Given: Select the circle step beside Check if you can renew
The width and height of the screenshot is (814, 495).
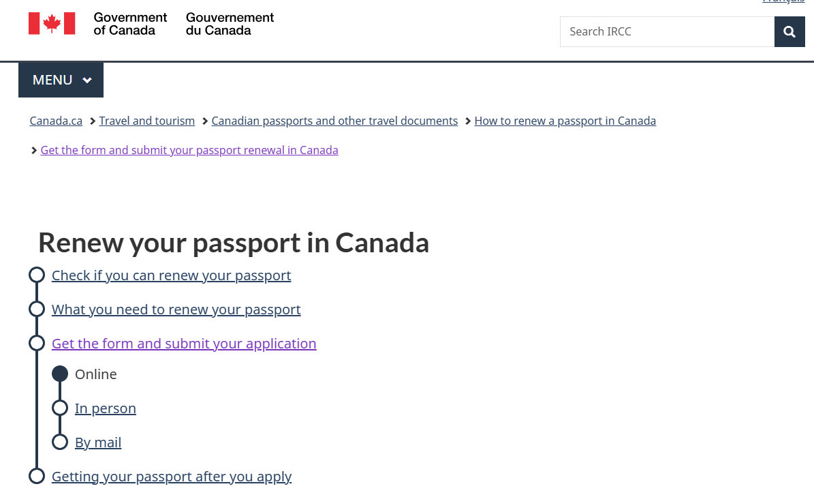Looking at the screenshot, I should pos(37,275).
